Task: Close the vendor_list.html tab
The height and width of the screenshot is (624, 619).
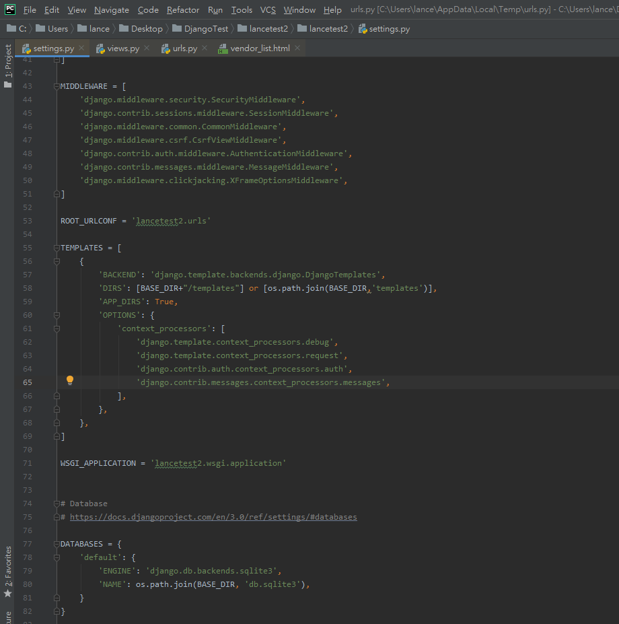Action: click(x=297, y=48)
